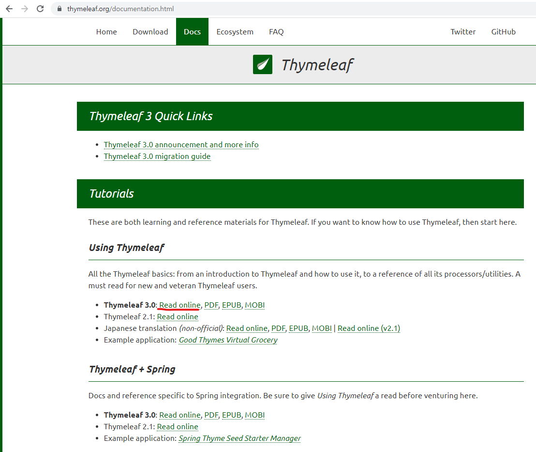The image size is (536, 452).
Task: Open Japanese translation PDF link
Action: [x=278, y=328]
